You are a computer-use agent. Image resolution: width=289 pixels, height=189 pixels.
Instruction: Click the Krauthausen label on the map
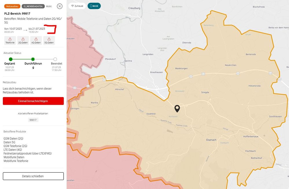pos(157,72)
